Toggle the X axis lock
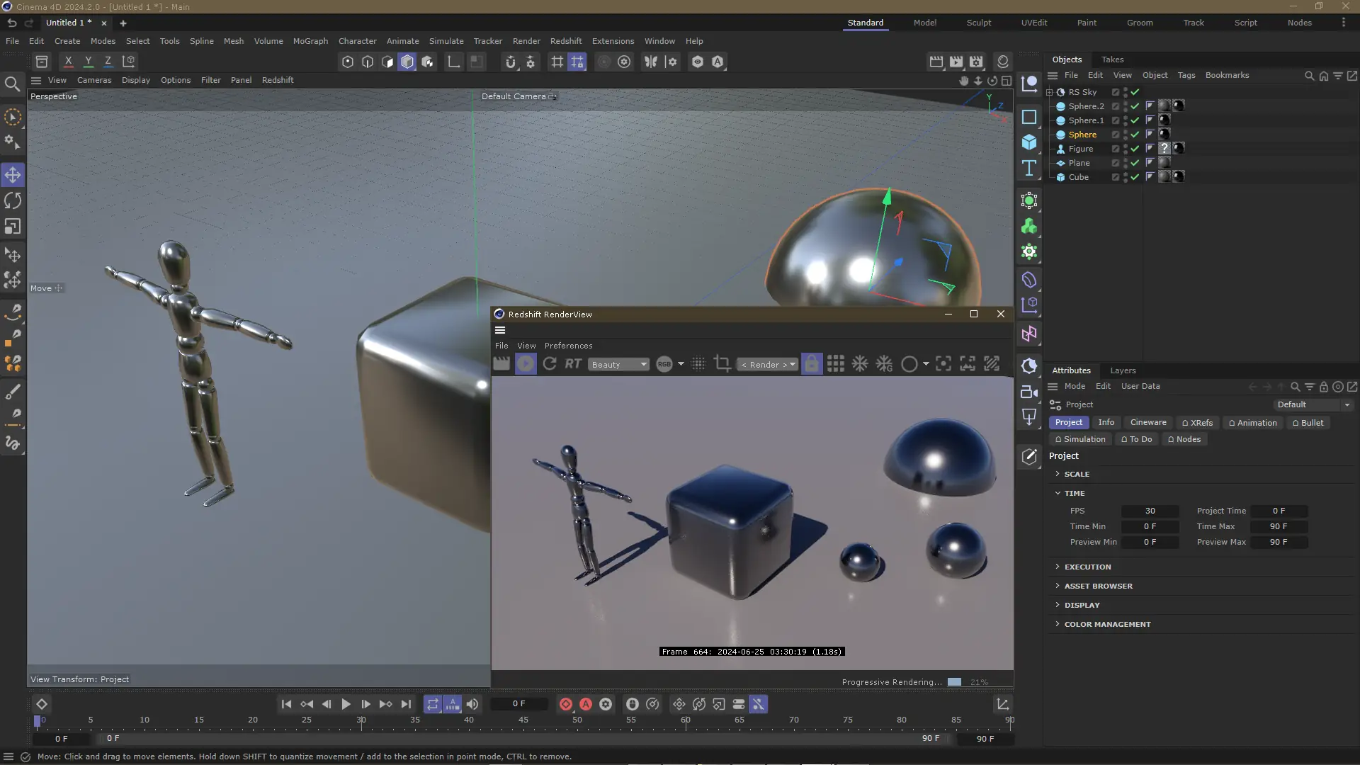Image resolution: width=1360 pixels, height=765 pixels. click(69, 62)
